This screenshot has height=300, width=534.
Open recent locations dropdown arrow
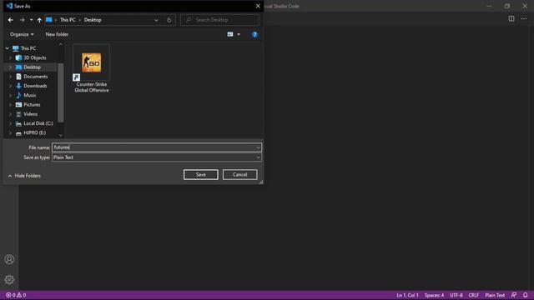click(x=32, y=20)
